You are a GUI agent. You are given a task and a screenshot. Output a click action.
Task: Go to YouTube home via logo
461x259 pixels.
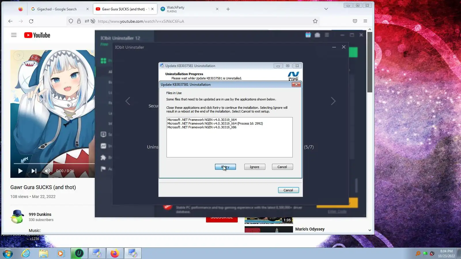coord(37,35)
